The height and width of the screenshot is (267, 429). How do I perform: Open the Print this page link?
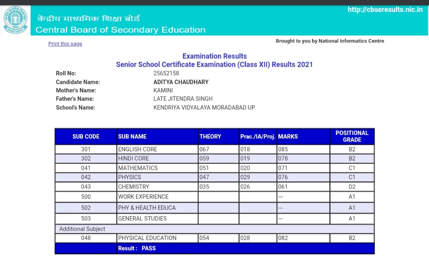(65, 44)
